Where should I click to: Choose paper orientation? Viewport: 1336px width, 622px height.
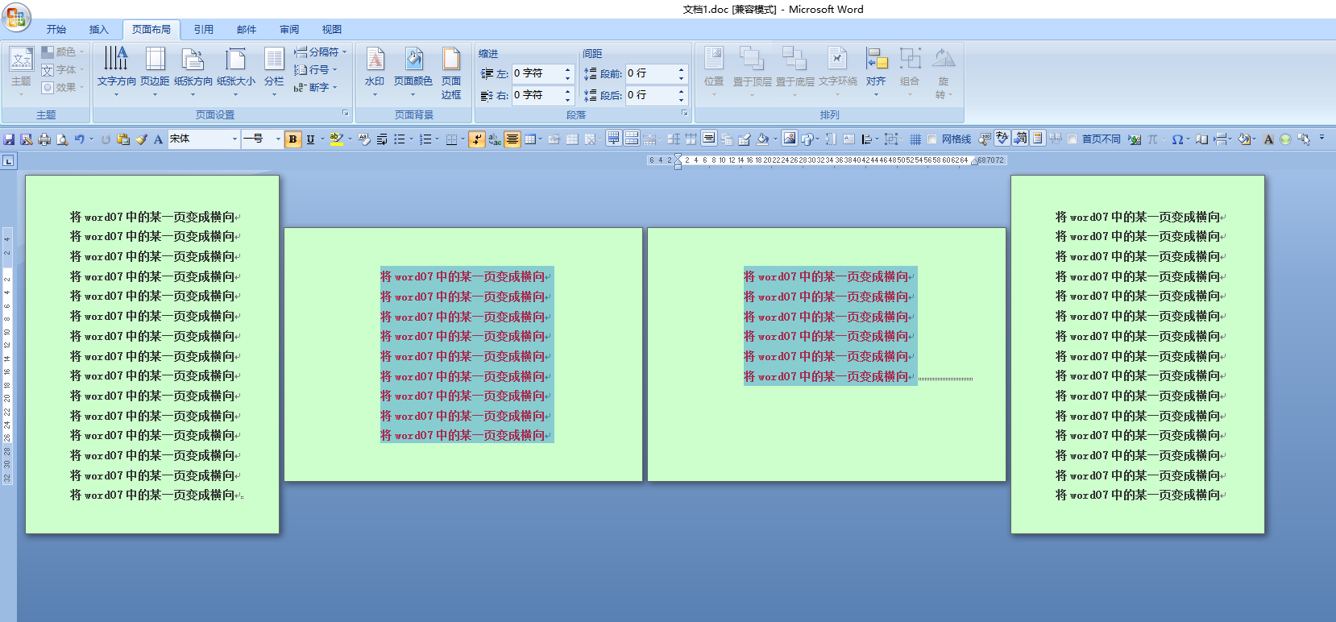[193, 72]
